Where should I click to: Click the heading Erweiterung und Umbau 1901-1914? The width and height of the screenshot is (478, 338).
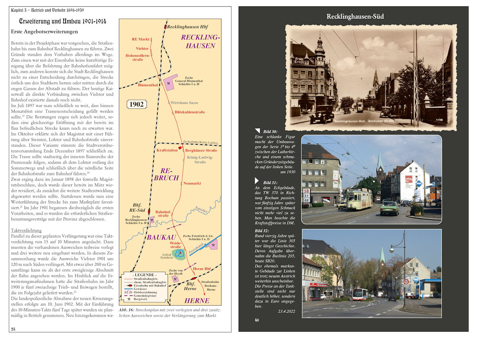62,21
